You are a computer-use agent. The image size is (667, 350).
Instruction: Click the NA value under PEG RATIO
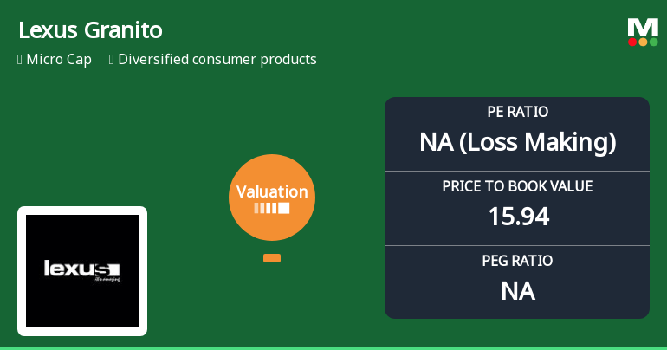[x=517, y=291]
